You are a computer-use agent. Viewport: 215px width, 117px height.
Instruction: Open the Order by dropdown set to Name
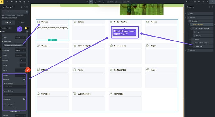tap(21, 50)
